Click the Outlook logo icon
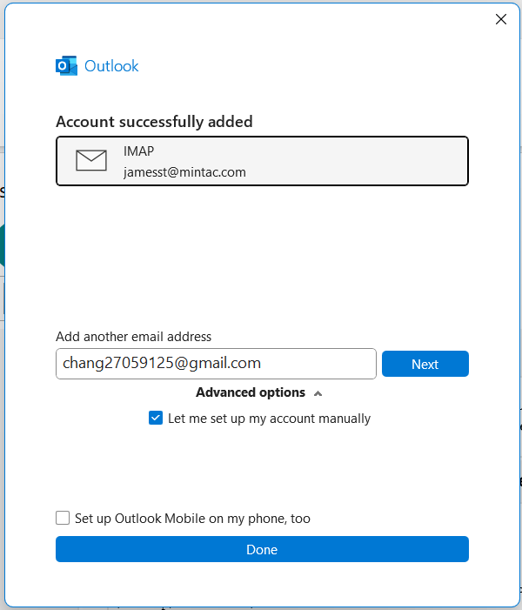The width and height of the screenshot is (522, 610). pyautogui.click(x=66, y=66)
